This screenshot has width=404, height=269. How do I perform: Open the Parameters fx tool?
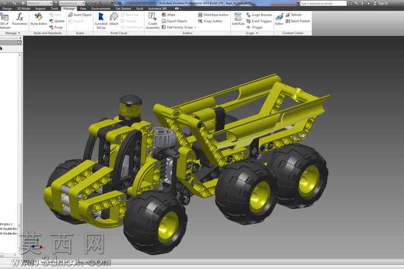click(x=20, y=19)
